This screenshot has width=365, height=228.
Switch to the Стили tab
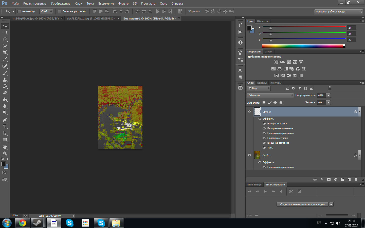pos(269,52)
